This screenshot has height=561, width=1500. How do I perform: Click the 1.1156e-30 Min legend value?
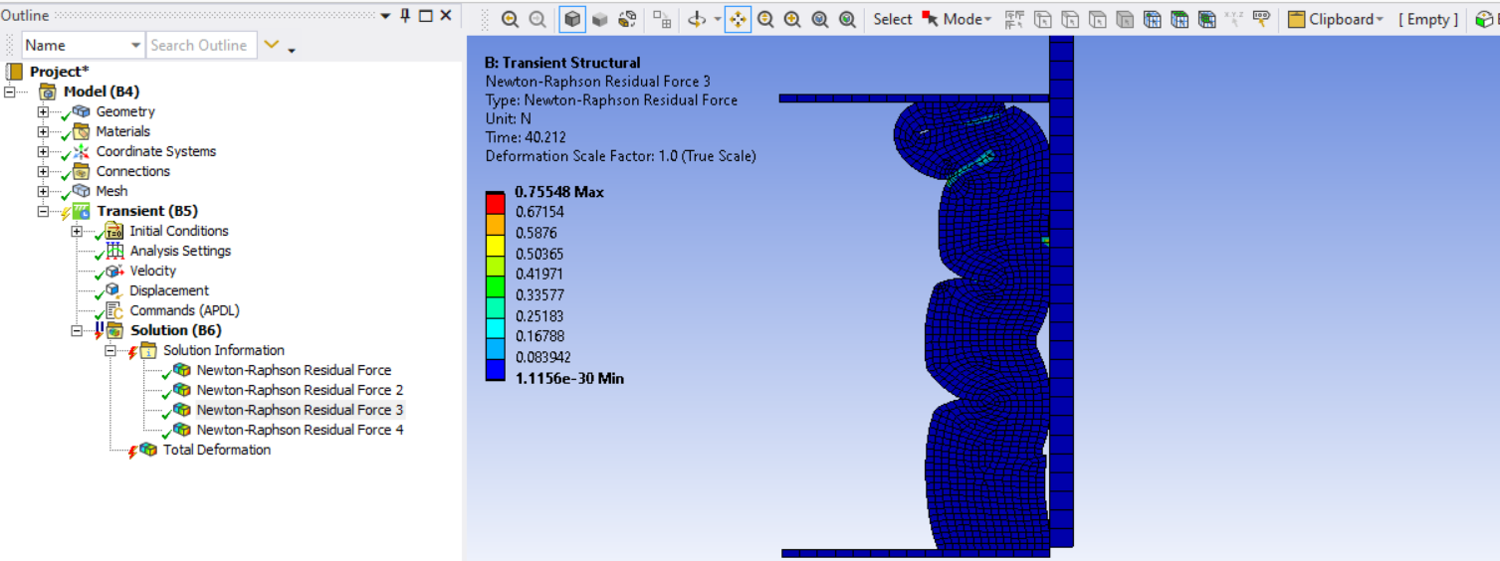569,378
